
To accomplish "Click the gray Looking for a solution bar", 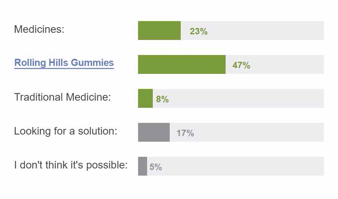I will [154, 132].
